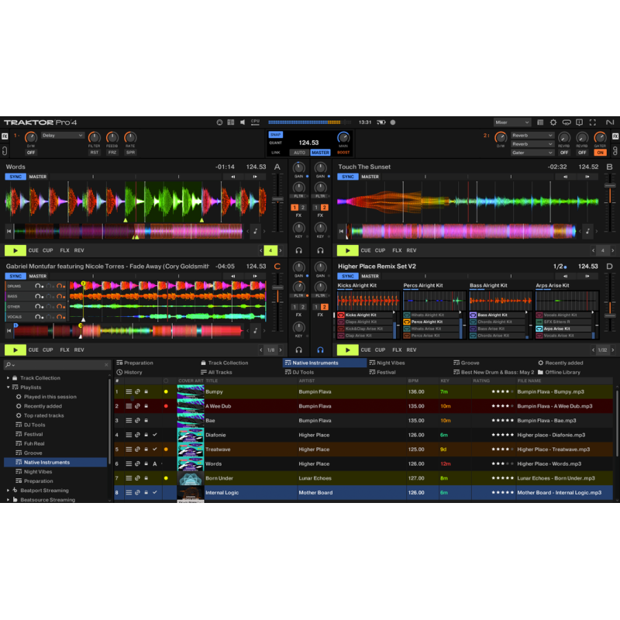
Task: Toggle Deck C FLX mode
Action: [64, 350]
